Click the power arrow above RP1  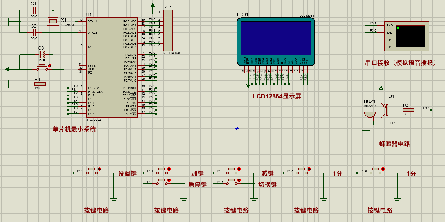[152, 5]
